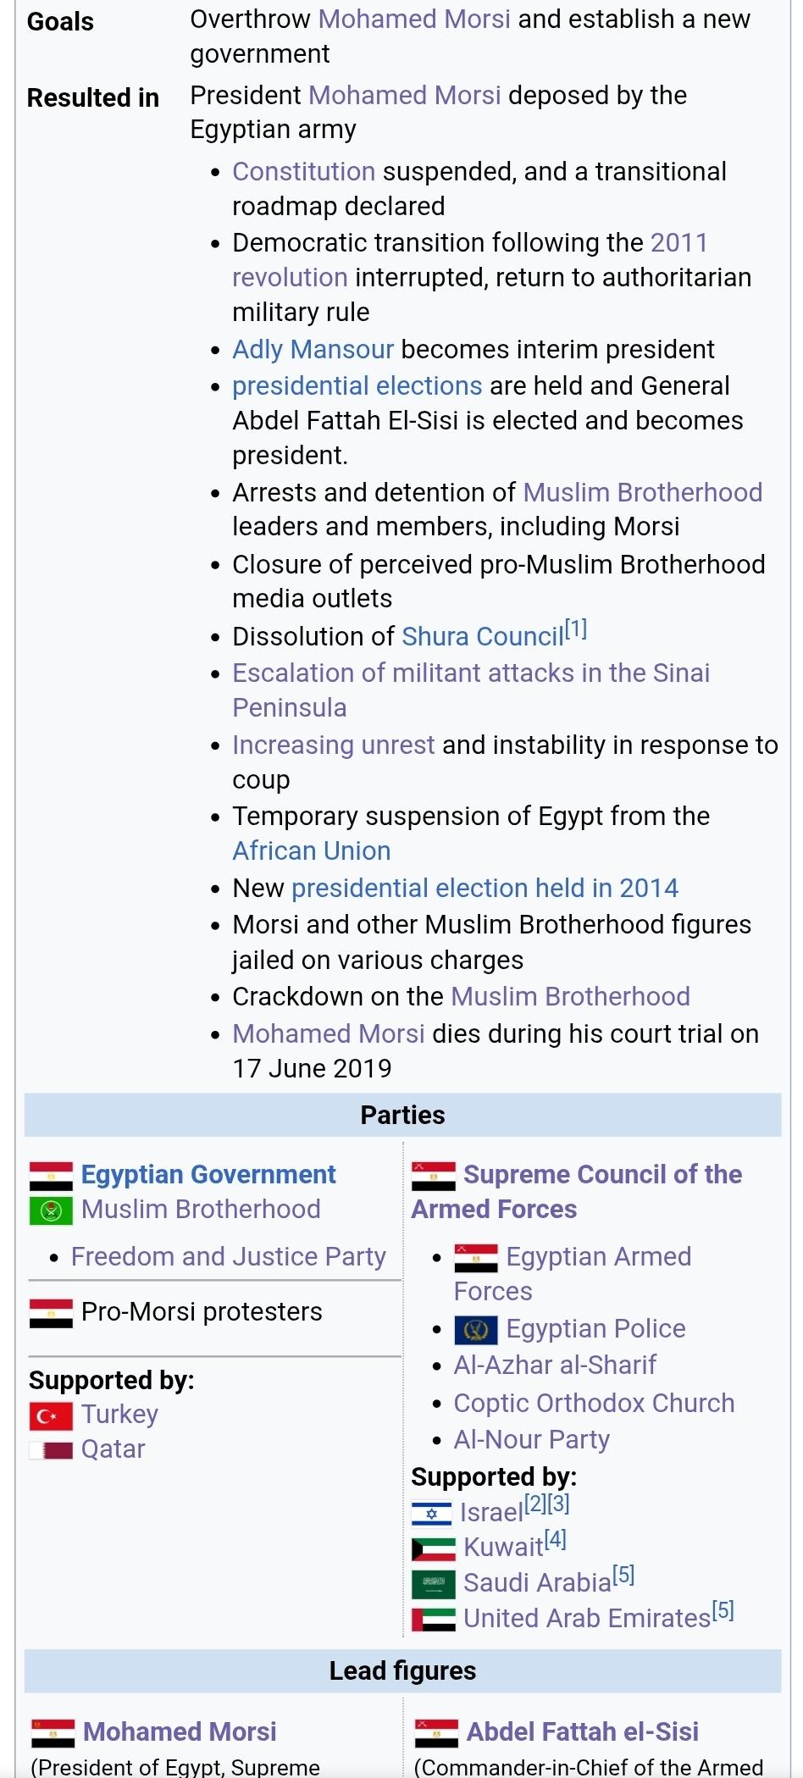Viewport: 803px width, 1778px height.
Task: Open the Constitution link
Action: pyautogui.click(x=303, y=171)
